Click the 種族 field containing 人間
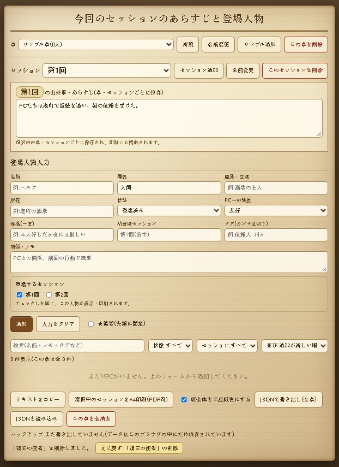The image size is (339, 467). coord(169,188)
